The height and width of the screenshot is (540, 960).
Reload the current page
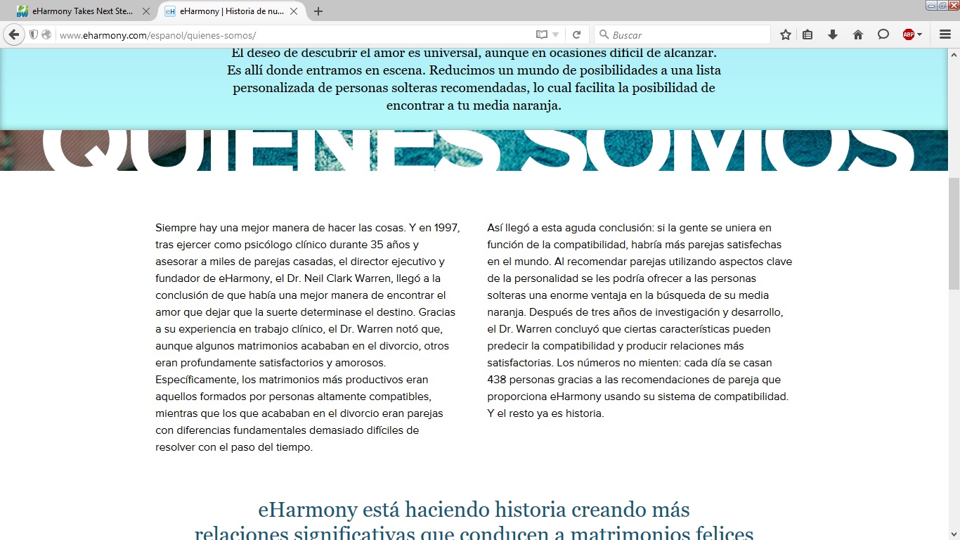pyautogui.click(x=576, y=34)
